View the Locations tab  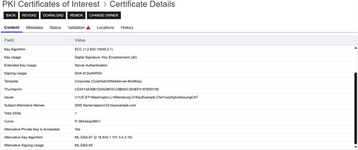105,27
